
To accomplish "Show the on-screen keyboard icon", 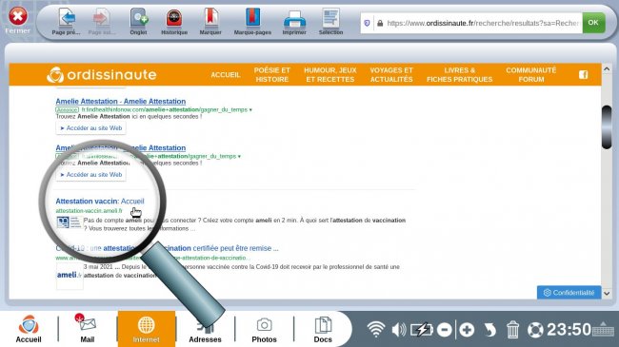I will tap(603, 329).
